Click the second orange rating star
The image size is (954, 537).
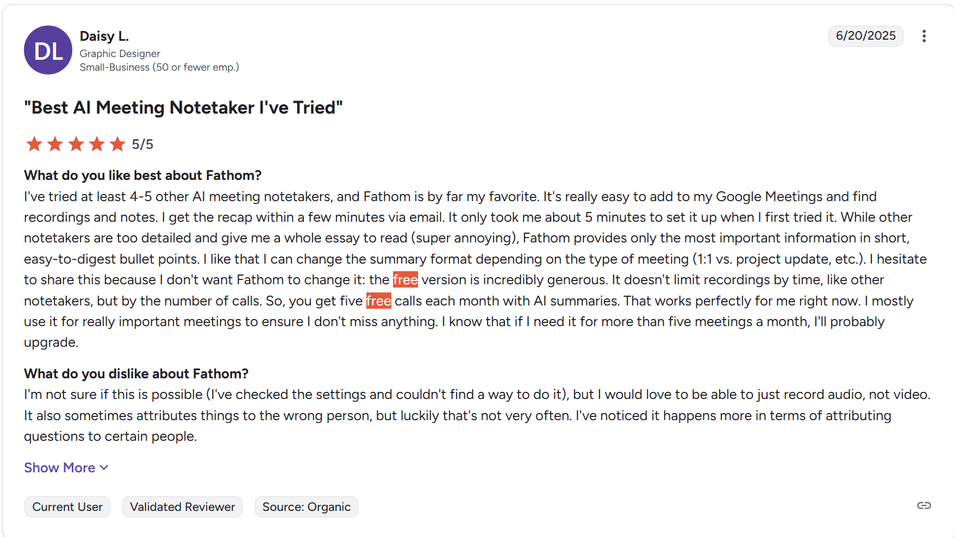point(55,144)
